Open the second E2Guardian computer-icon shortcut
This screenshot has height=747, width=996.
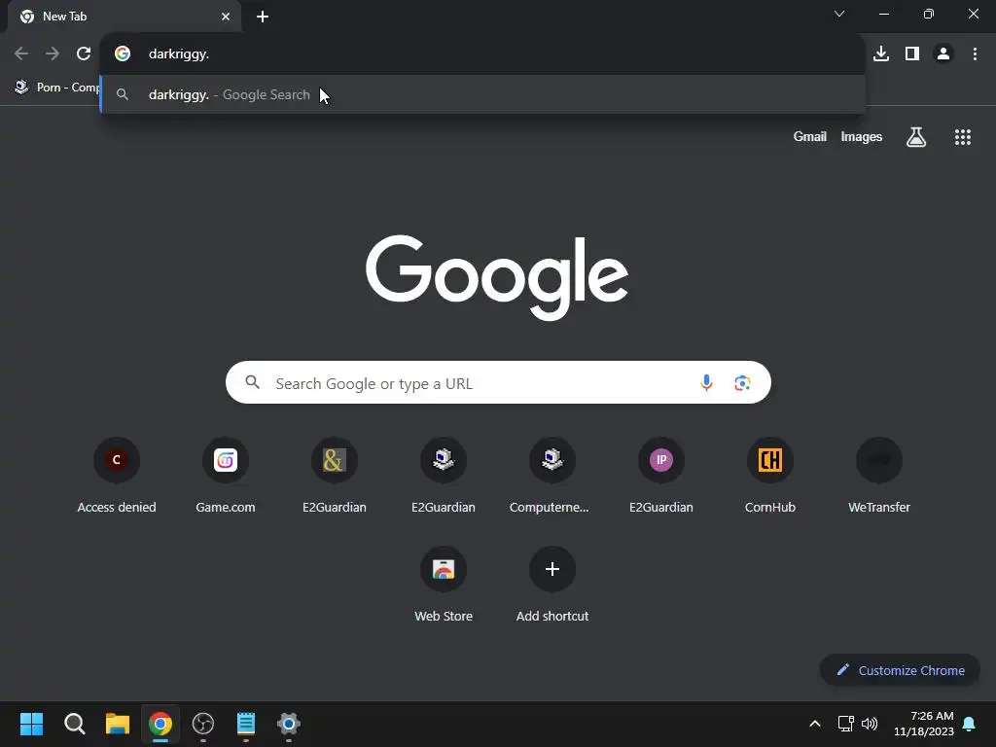tap(444, 475)
